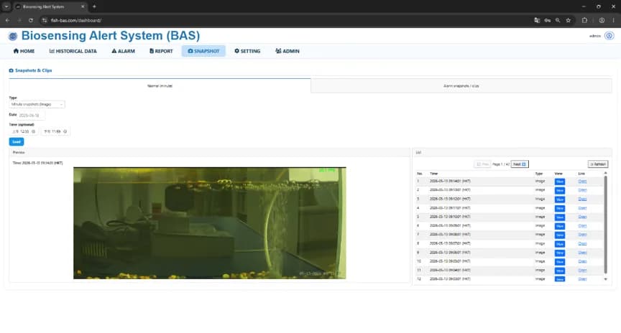The image size is (621, 333).
Task: Select the SNAPSHOT navigation item
Action: tap(203, 51)
